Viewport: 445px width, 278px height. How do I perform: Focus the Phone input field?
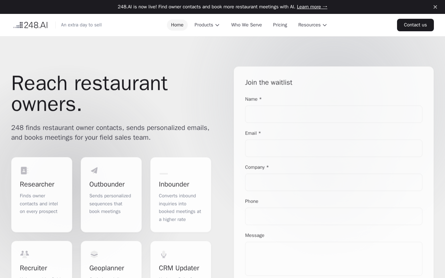[334, 216]
